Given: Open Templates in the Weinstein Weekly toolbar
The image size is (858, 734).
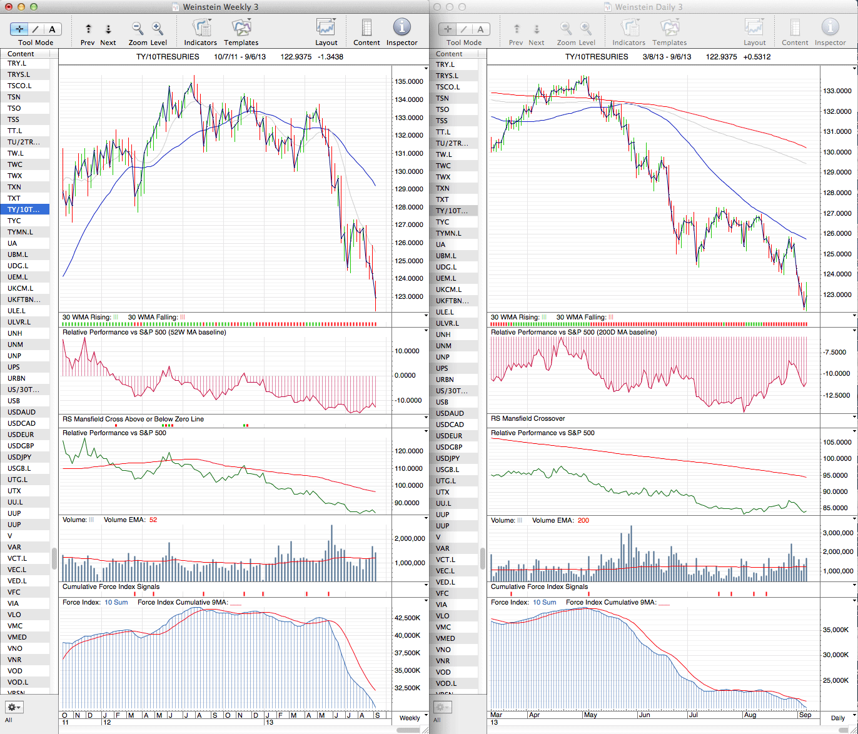Looking at the screenshot, I should [241, 29].
